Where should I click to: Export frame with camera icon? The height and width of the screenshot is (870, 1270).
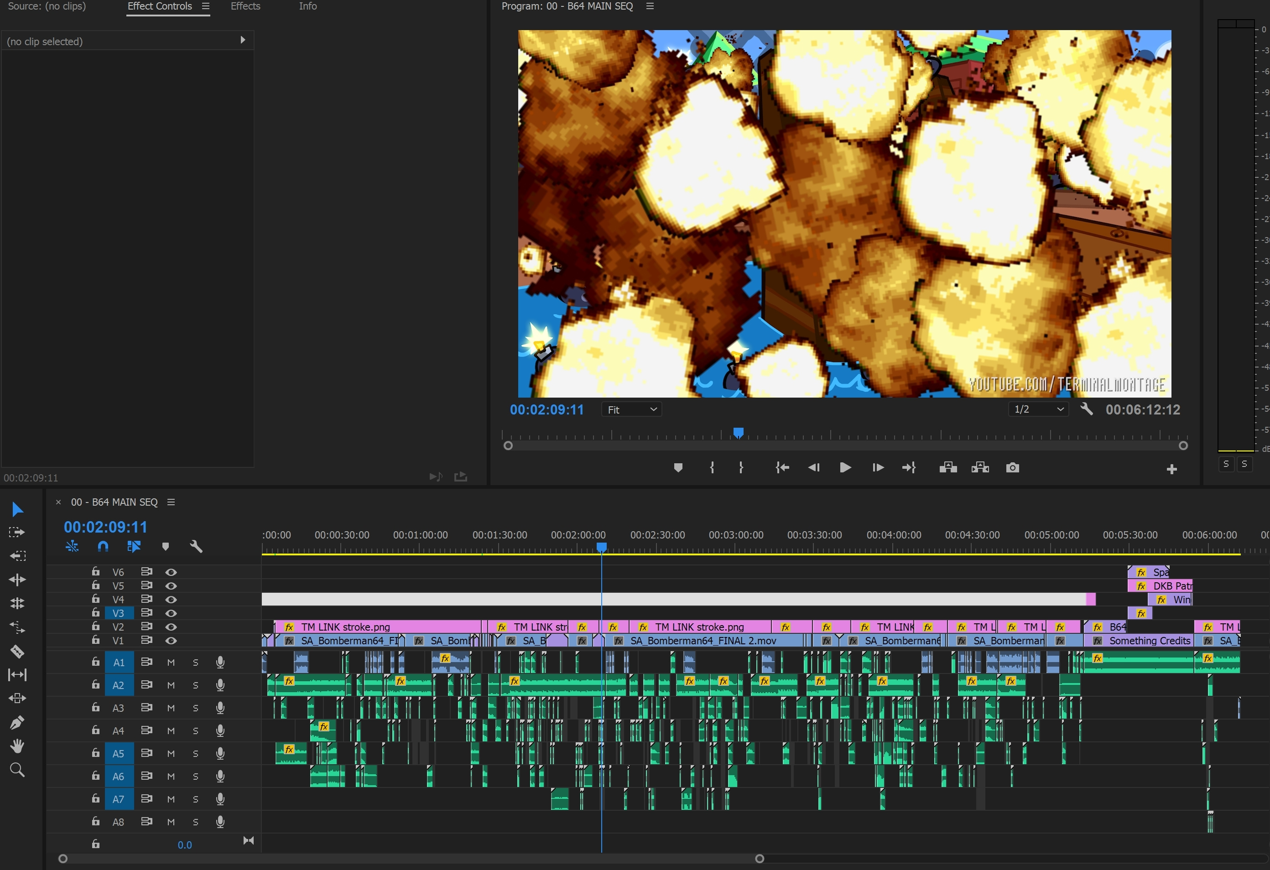[1013, 467]
